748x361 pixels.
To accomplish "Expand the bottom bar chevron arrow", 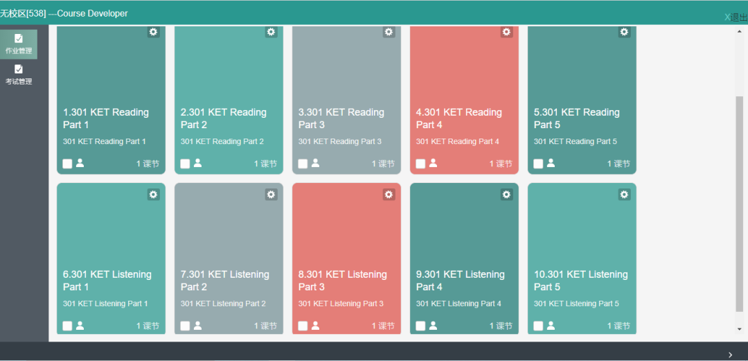I will 731,354.
